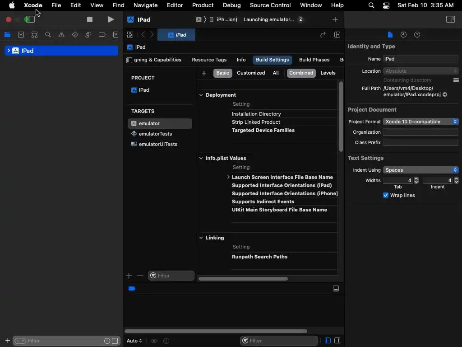Increment the Tab width stepper
The height and width of the screenshot is (347, 462).
(x=416, y=178)
